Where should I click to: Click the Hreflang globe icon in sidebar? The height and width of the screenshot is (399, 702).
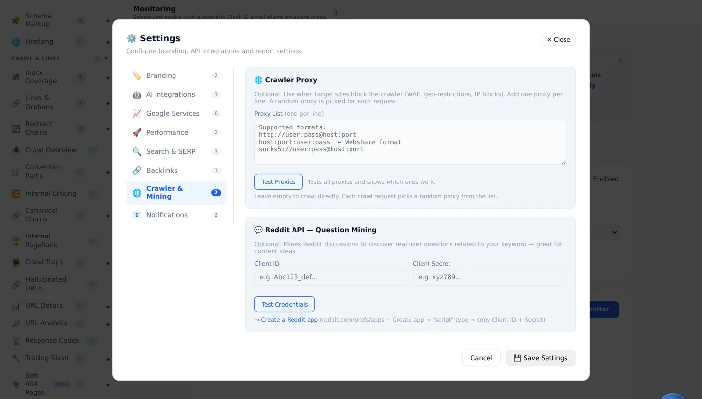(16, 42)
